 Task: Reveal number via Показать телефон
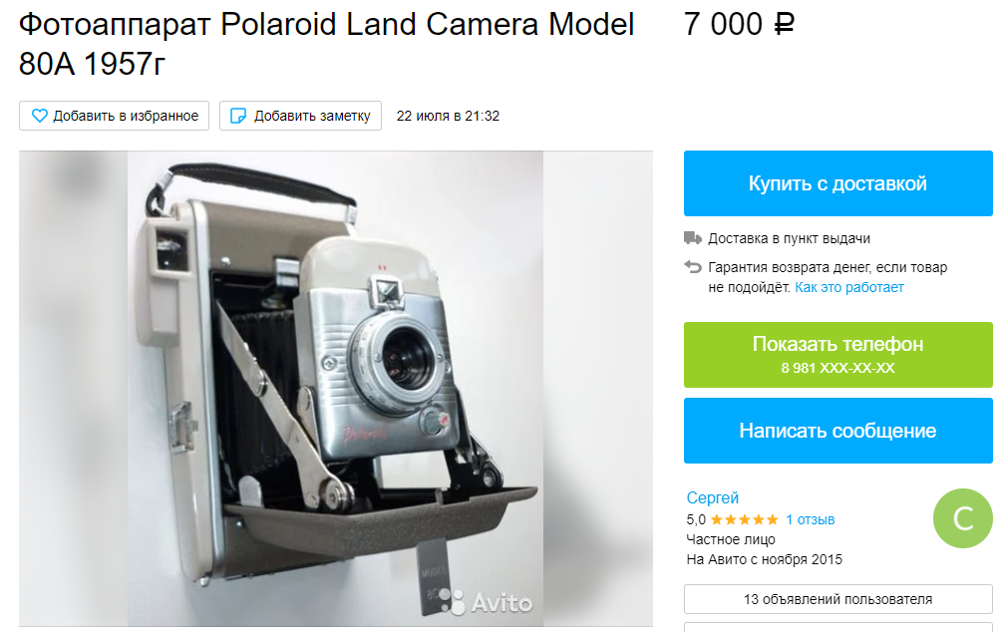(838, 355)
